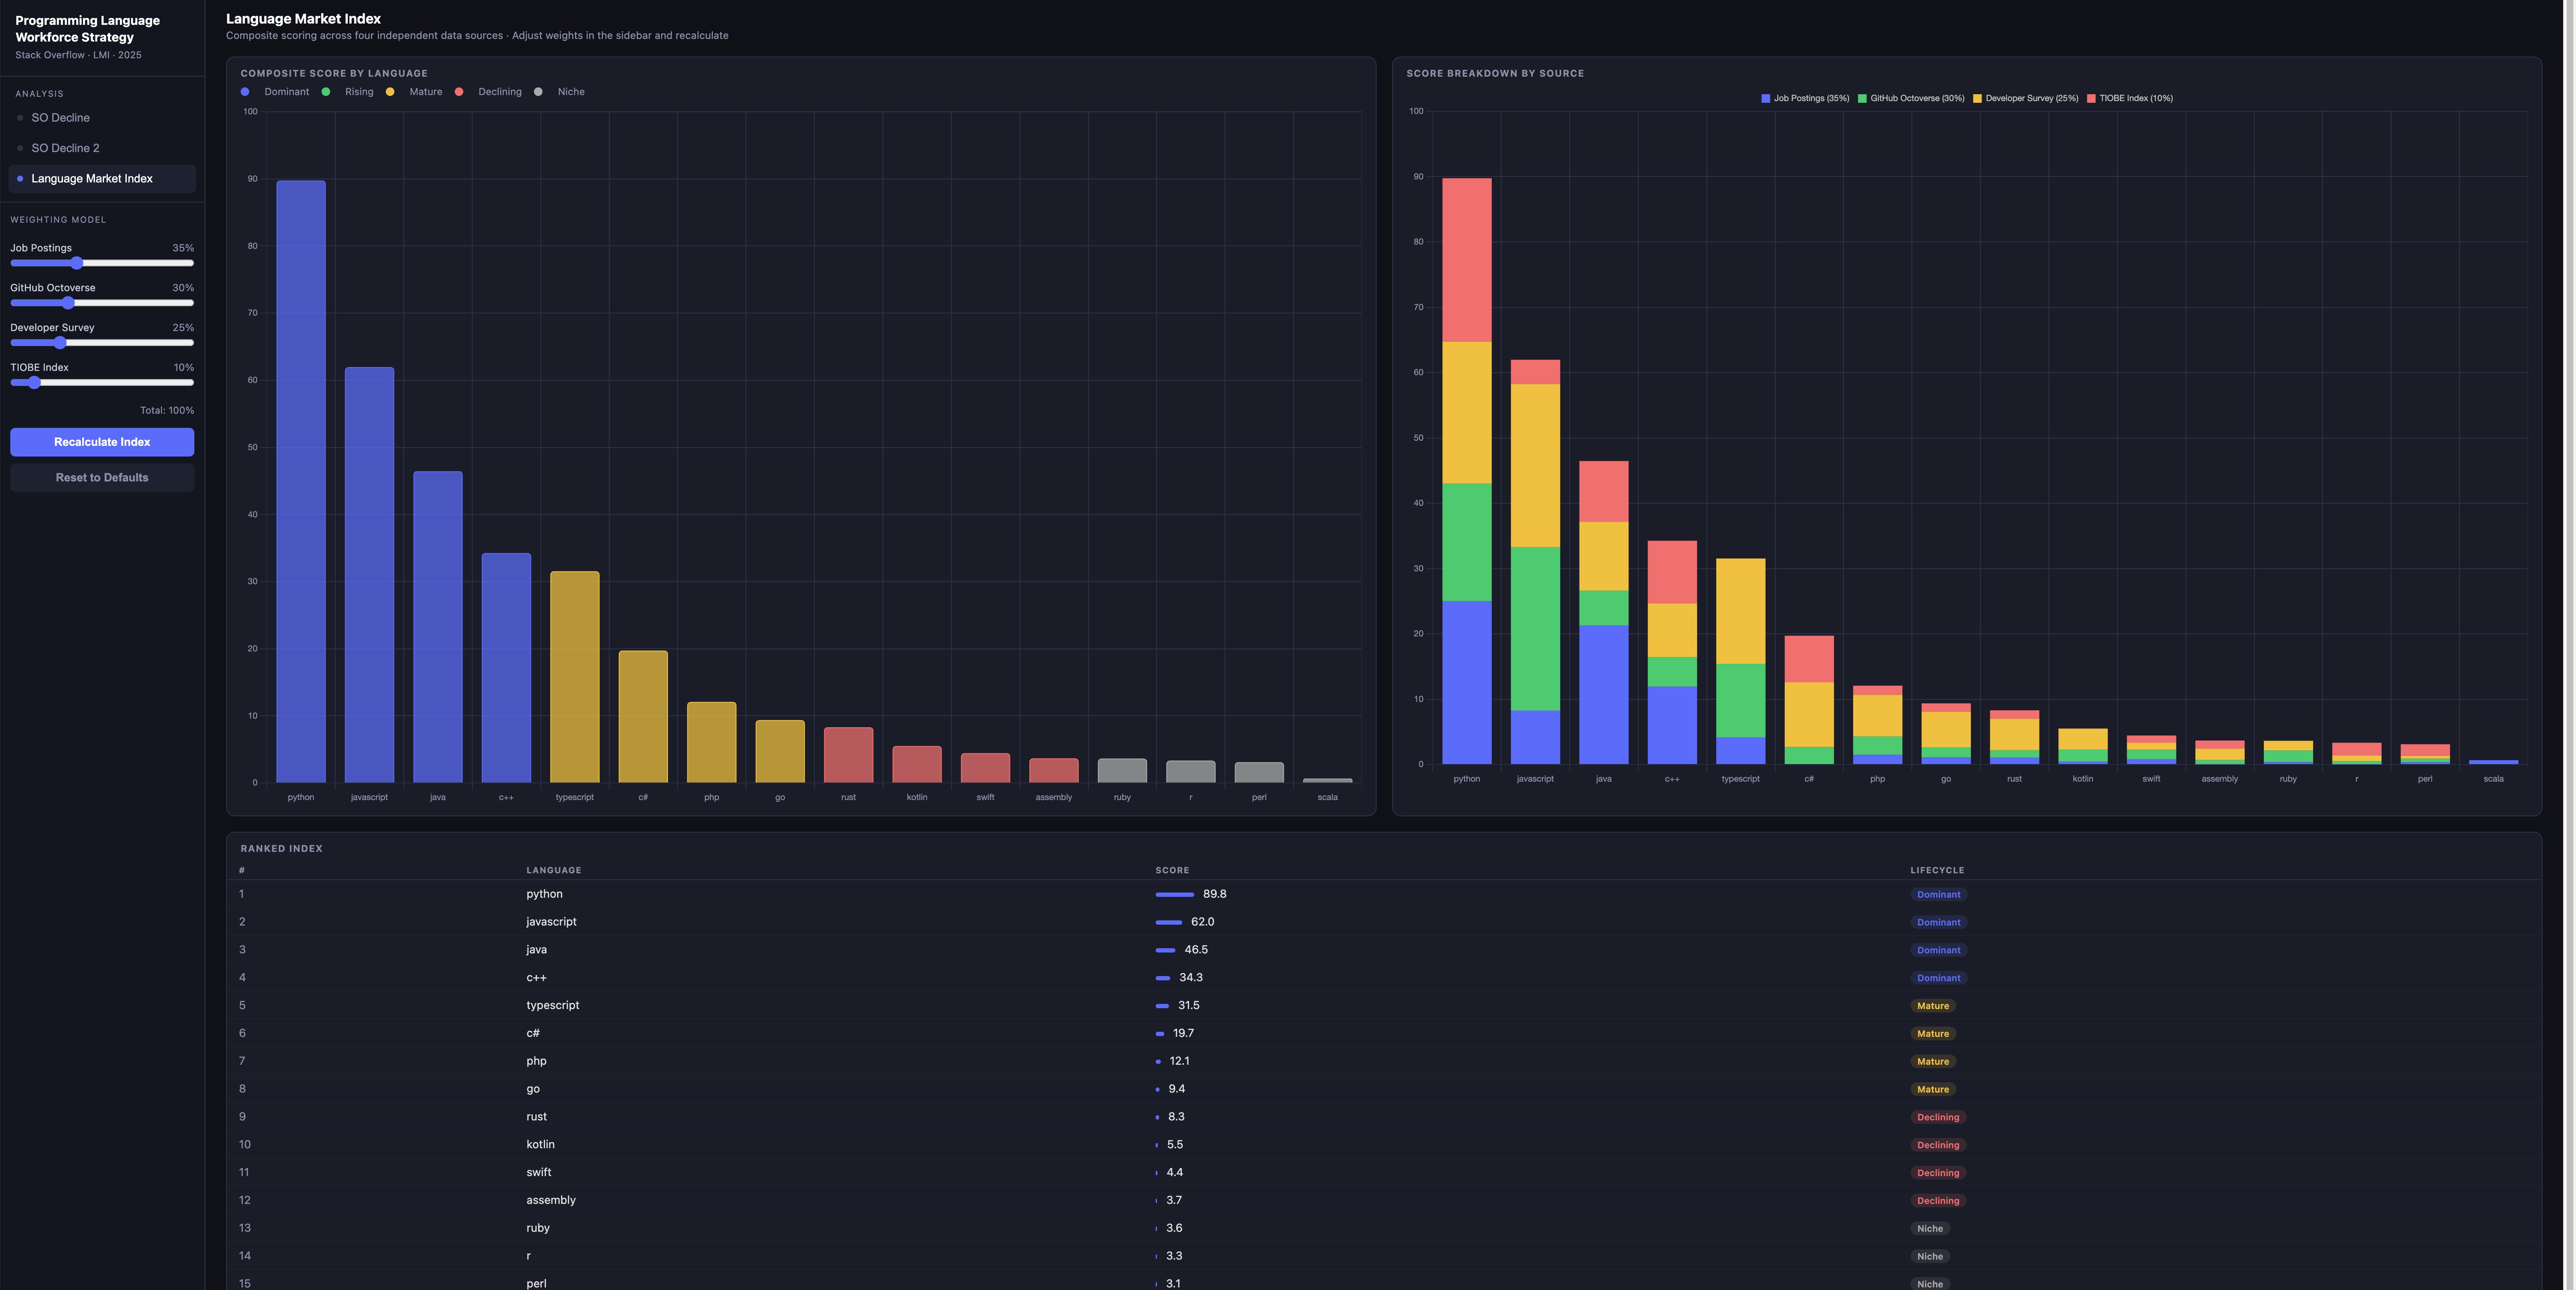Click python bar in composite score chart
The image size is (2576, 1290).
pyautogui.click(x=301, y=481)
